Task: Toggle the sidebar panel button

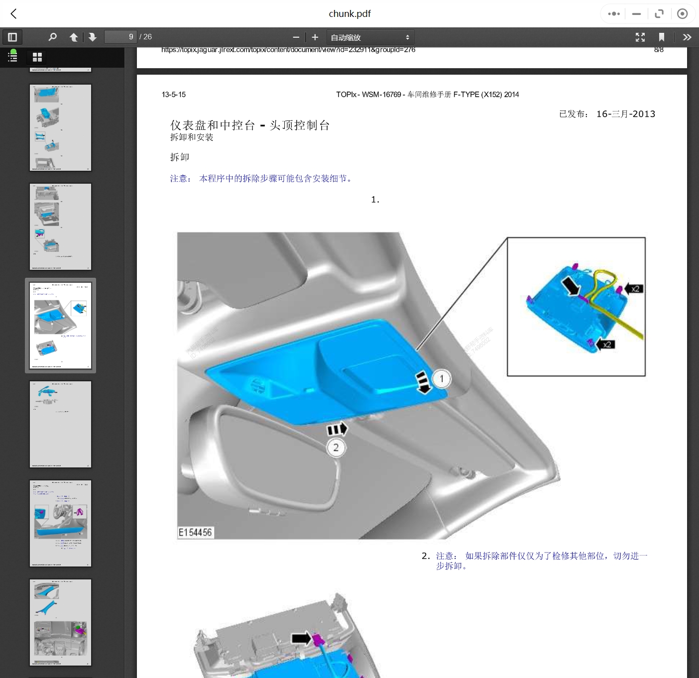Action: click(x=12, y=37)
